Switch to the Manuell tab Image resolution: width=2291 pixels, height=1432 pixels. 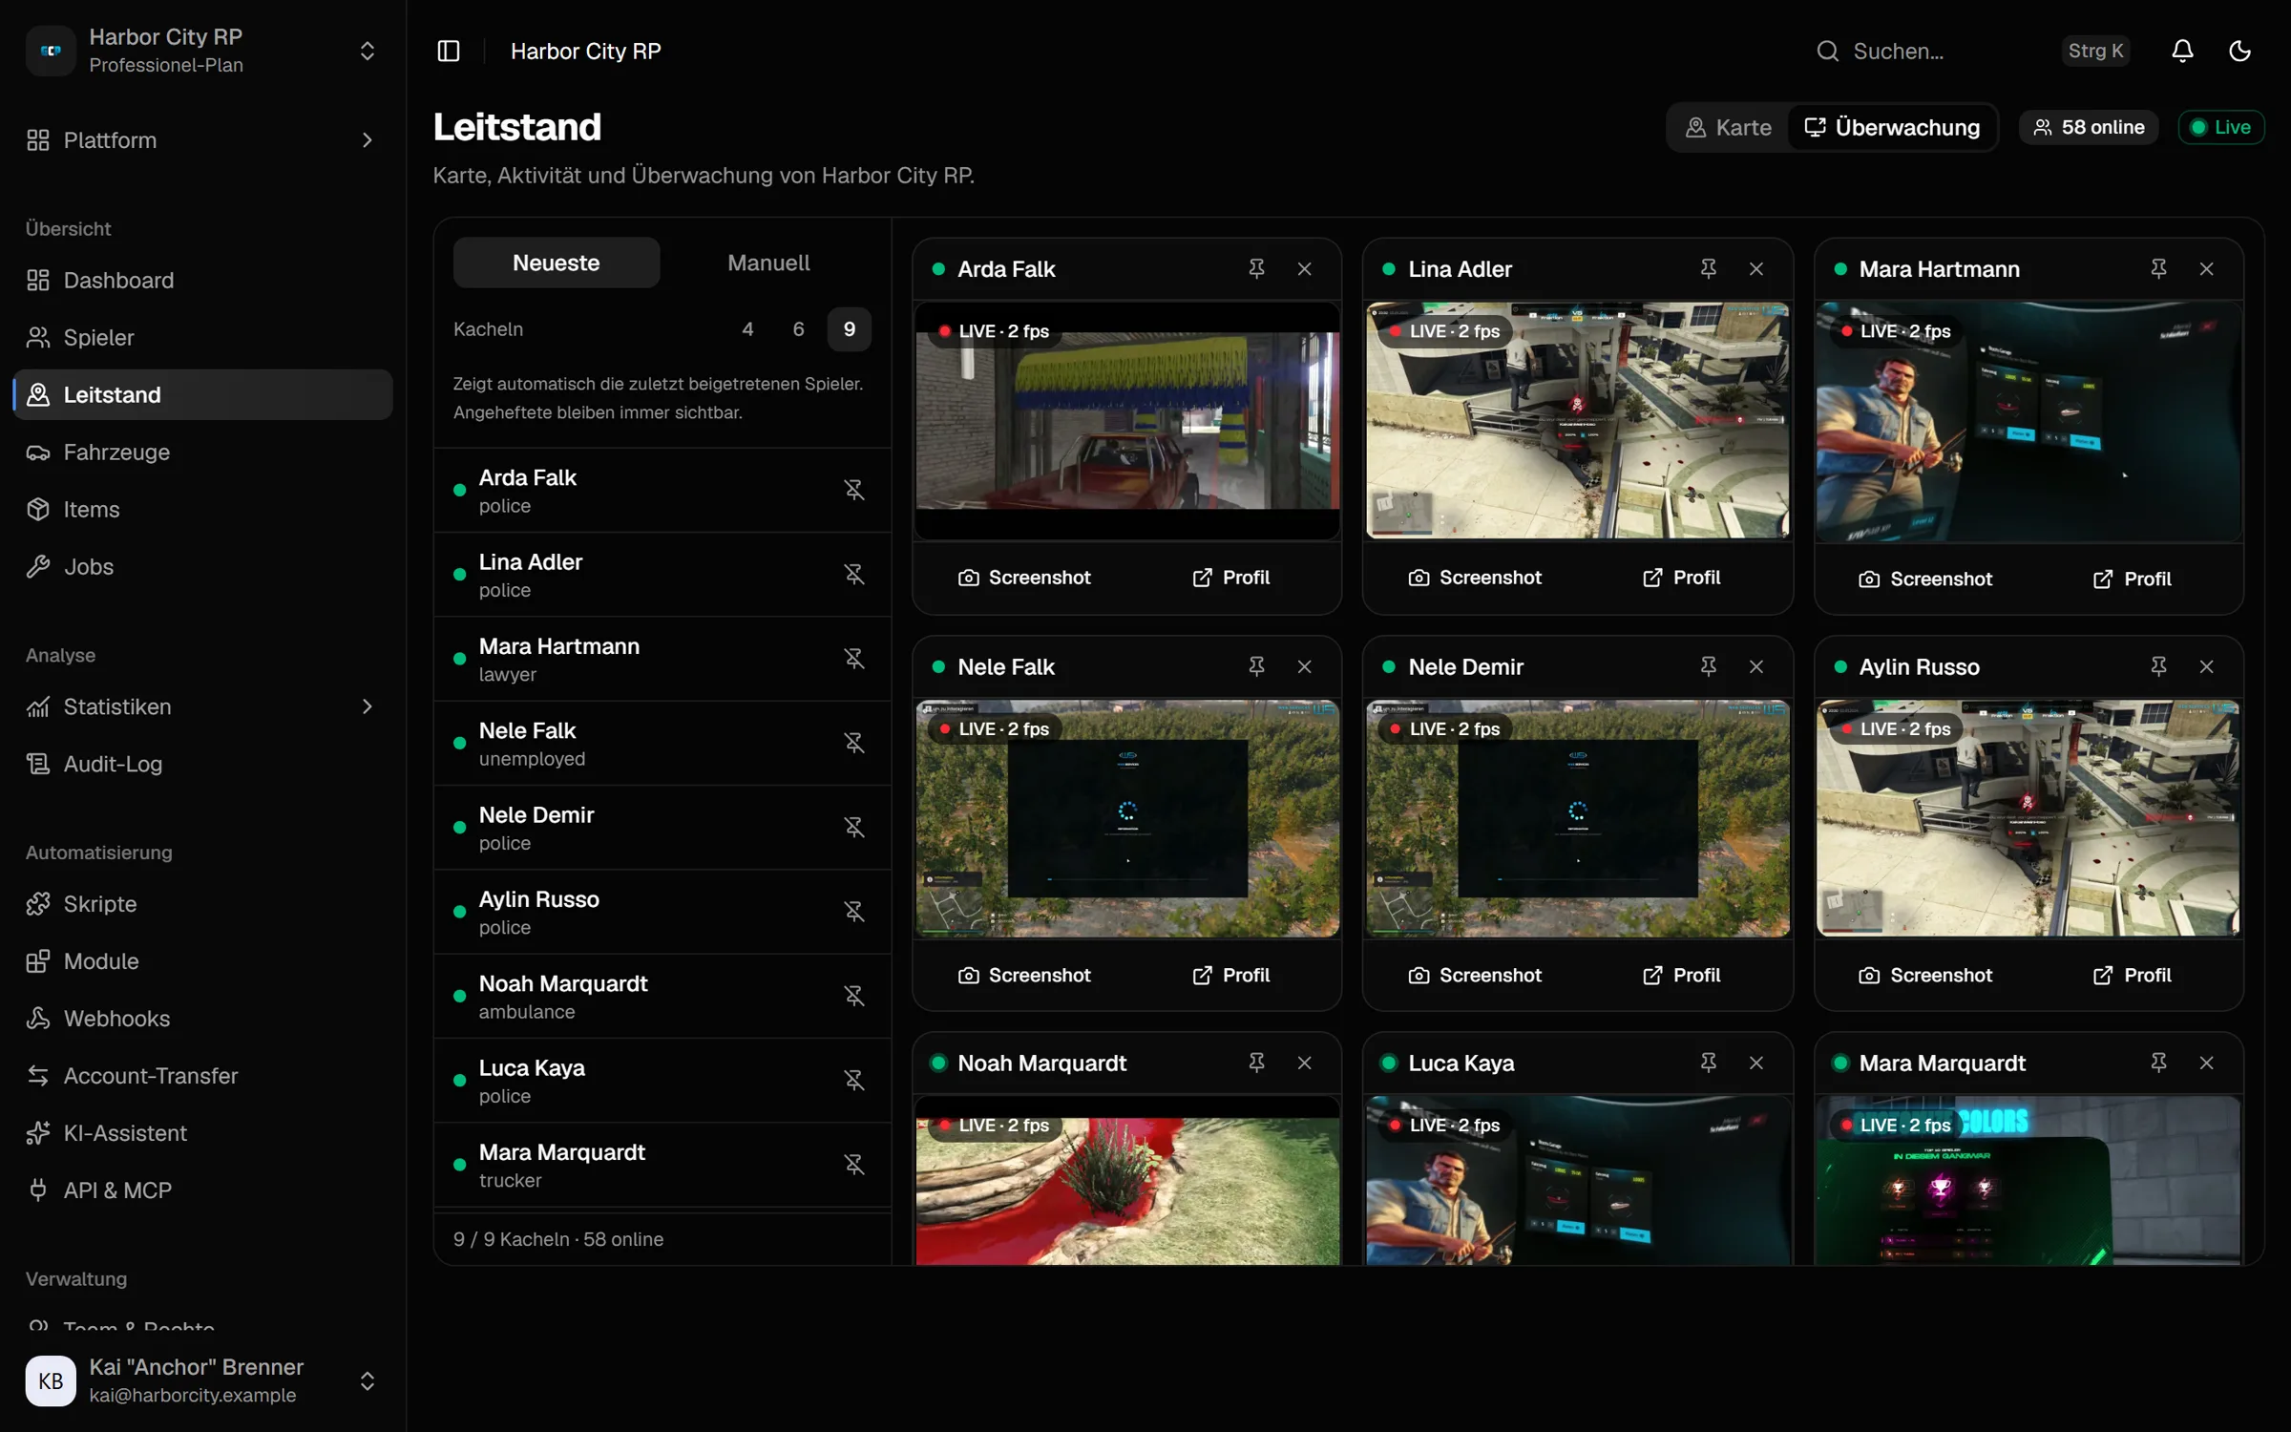click(768, 263)
